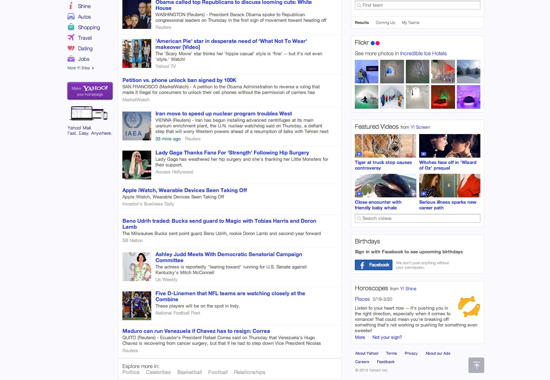Click the Shopping bag icon

tap(71, 27)
